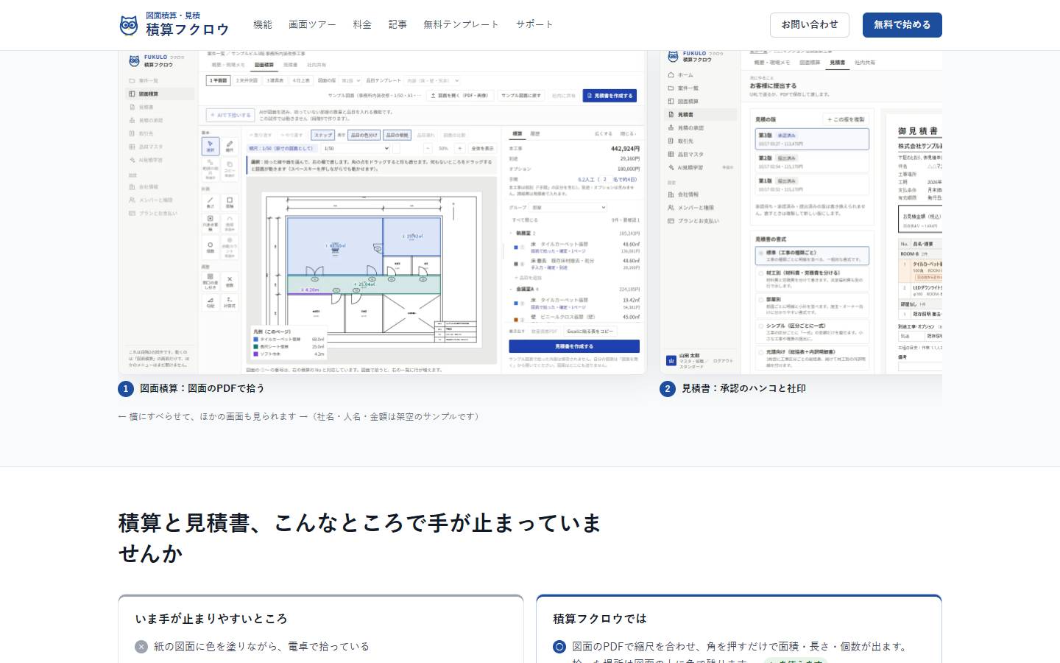Switch to 概要・現場メモ tab in 見積書 screenshot
1060x663 pixels.
pos(771,63)
